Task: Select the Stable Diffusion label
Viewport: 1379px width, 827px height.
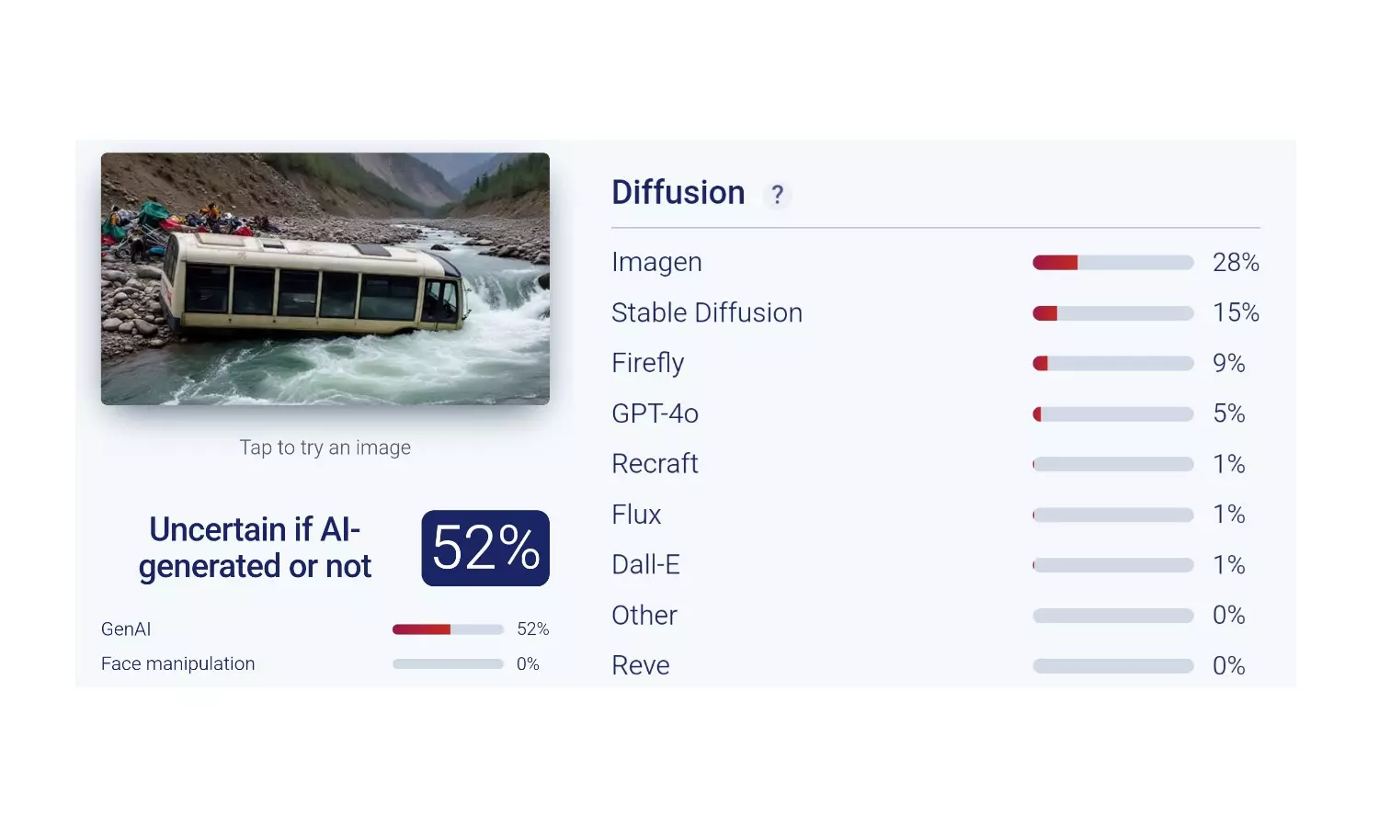Action: tap(707, 313)
